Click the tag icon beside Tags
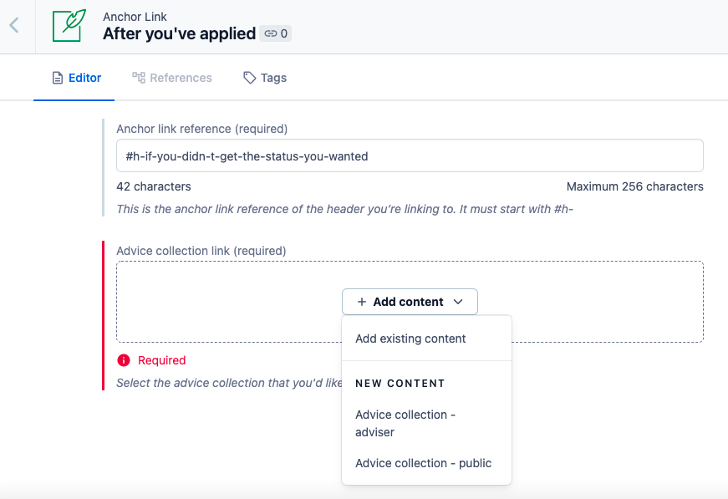 249,78
